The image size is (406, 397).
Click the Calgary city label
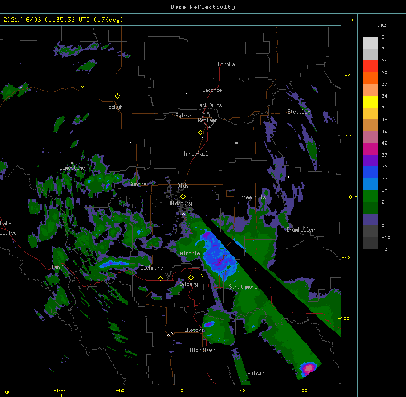point(188,284)
